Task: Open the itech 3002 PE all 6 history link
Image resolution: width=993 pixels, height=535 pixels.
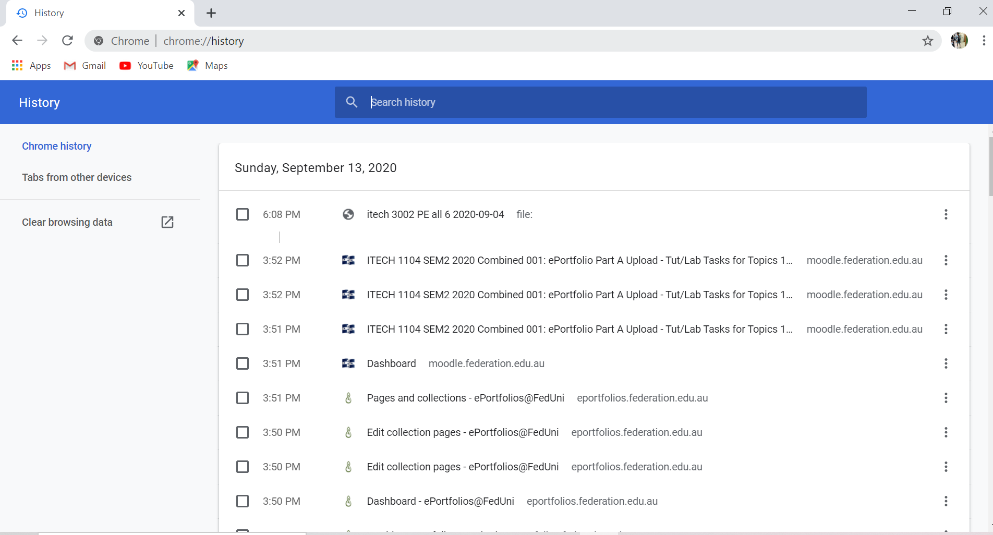Action: tap(435, 214)
